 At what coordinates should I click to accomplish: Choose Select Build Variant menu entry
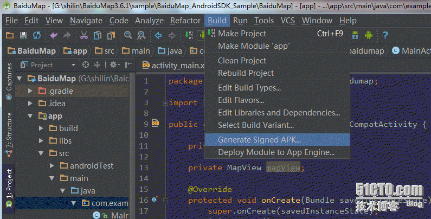pos(278,125)
